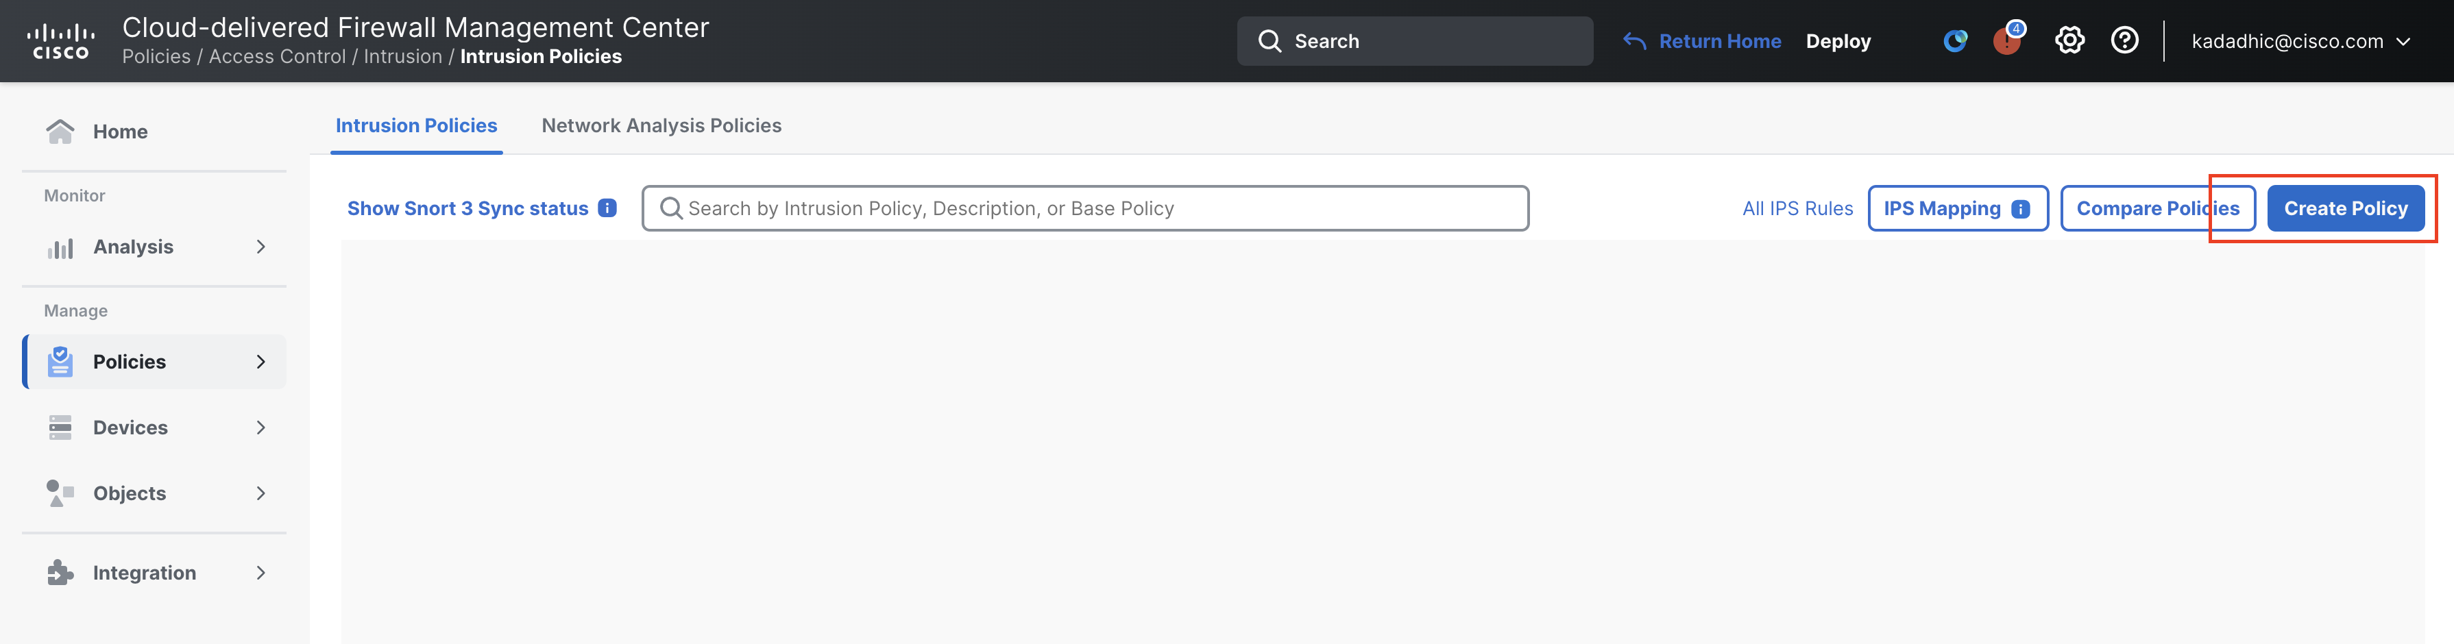Open the blue circular status icon
Viewport: 2454px width, 644px height.
click(x=1955, y=41)
